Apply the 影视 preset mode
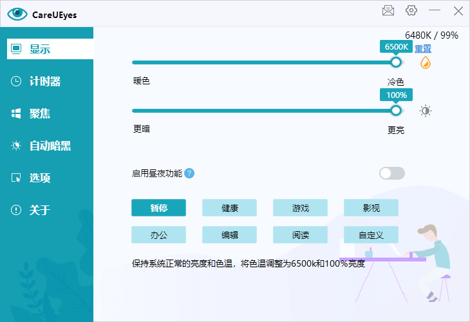This screenshot has height=322, width=470. coord(371,208)
